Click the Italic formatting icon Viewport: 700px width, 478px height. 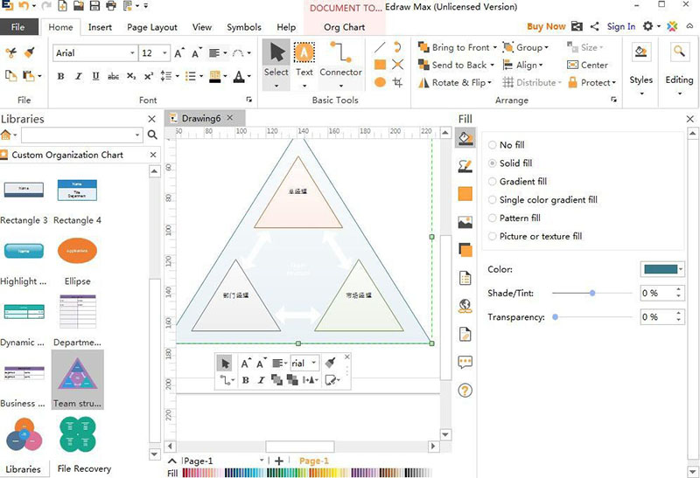click(x=77, y=77)
